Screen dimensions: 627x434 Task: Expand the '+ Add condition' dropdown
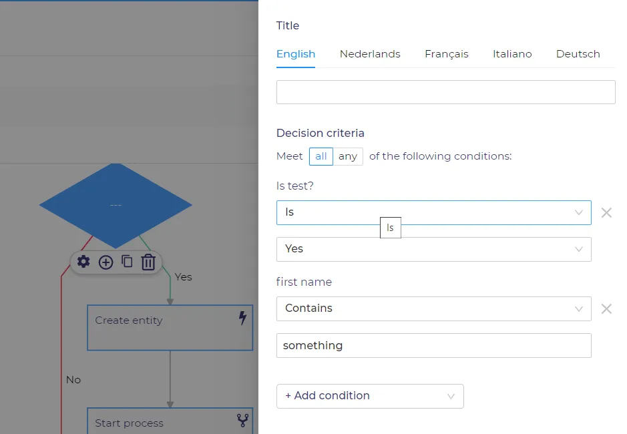370,396
